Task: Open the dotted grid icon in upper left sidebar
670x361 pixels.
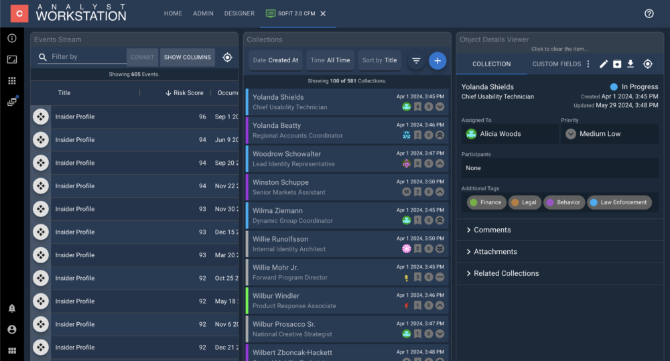Action: click(12, 80)
